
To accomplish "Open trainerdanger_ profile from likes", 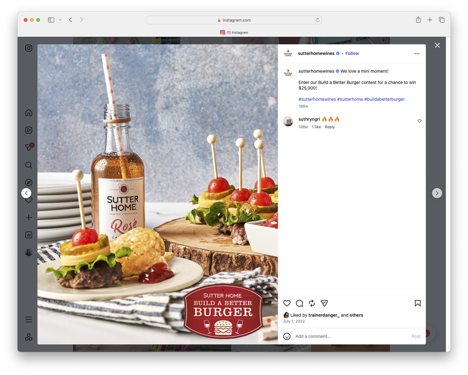I will (x=324, y=315).
